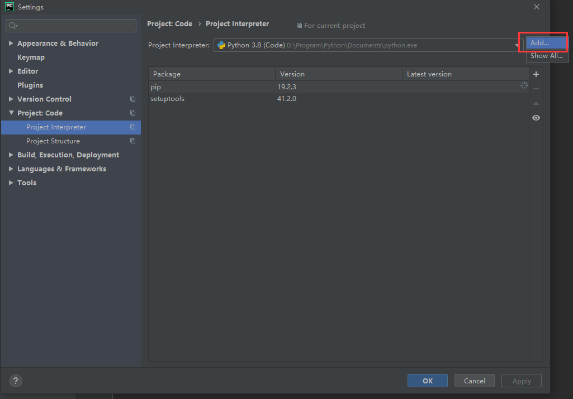
Task: Expand the Editor section
Action: coord(11,71)
